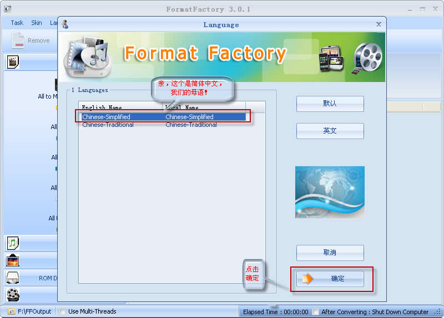Close the Language dialog with X
Image resolution: width=444 pixels, height=318 pixels.
point(379,24)
